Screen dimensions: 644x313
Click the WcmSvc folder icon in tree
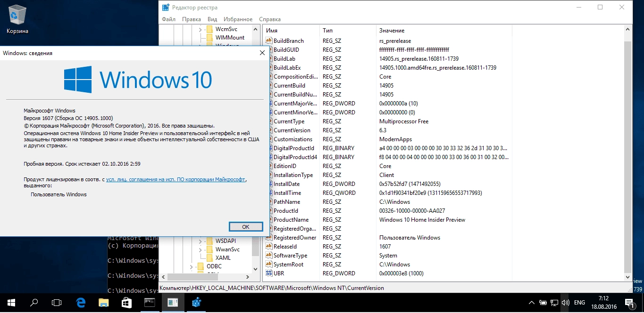pyautogui.click(x=209, y=29)
